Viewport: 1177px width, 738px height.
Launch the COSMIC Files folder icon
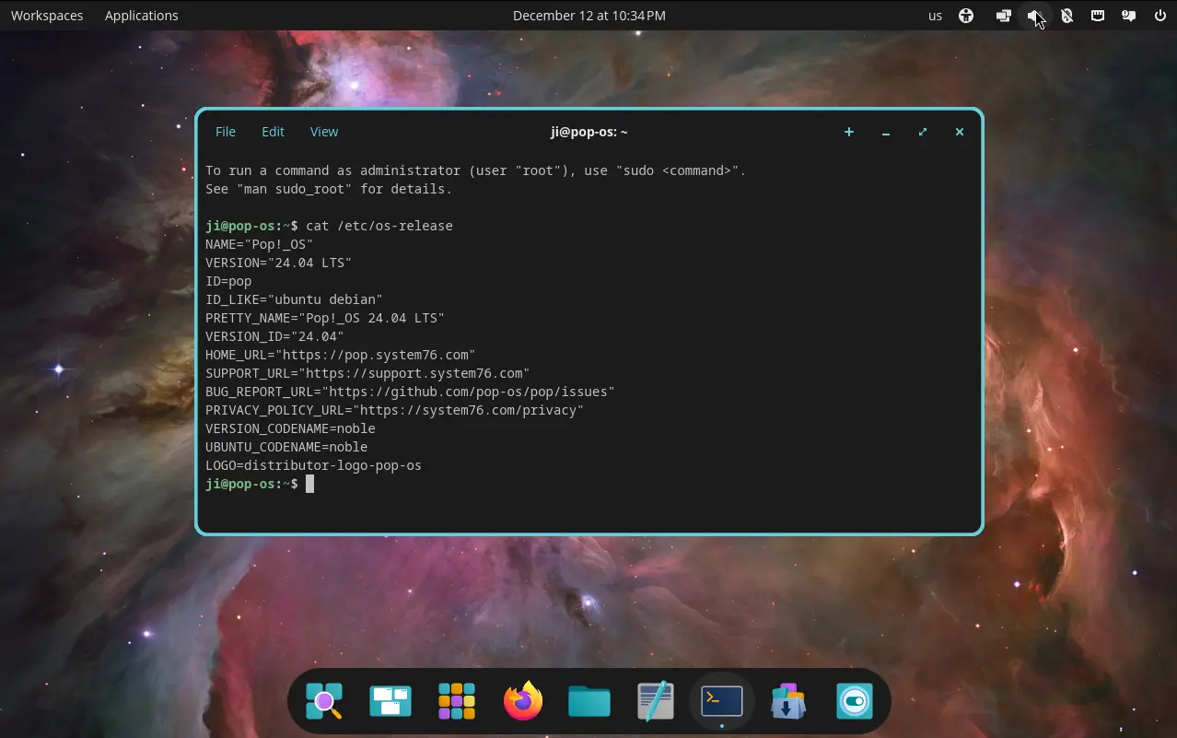(589, 701)
